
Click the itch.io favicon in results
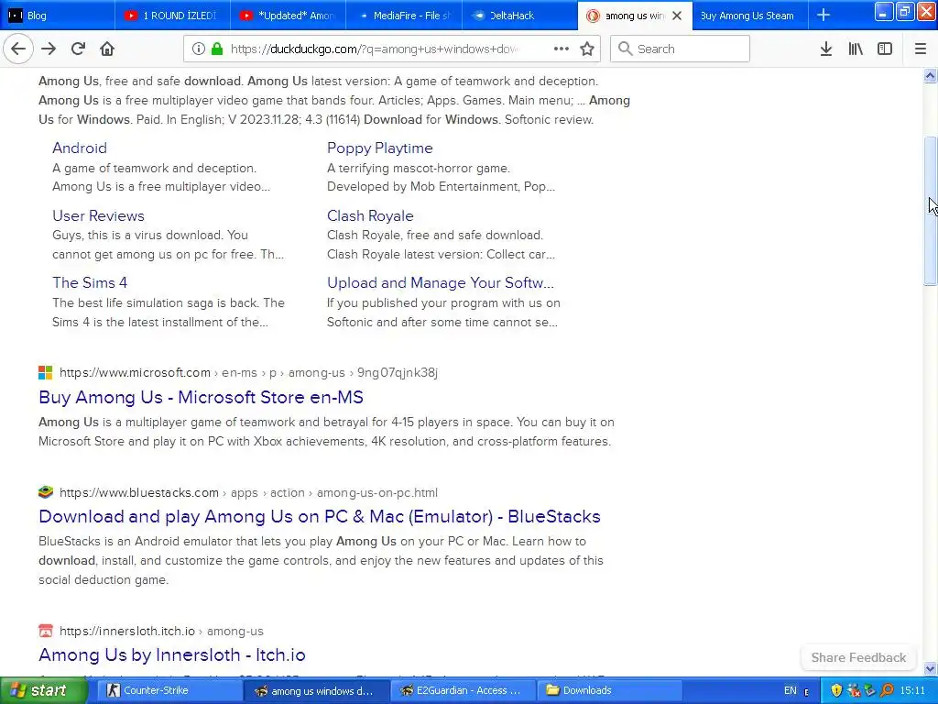click(46, 631)
